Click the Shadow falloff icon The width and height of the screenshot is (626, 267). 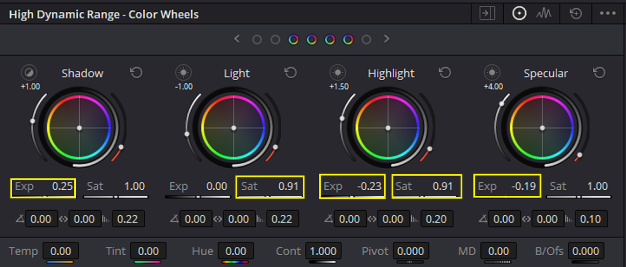[106, 219]
